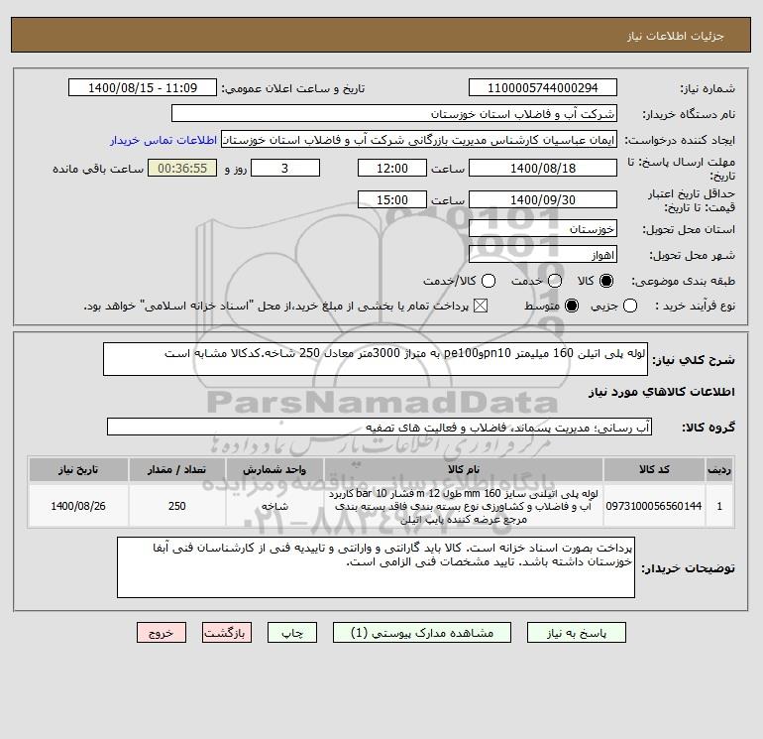This screenshot has height=739, width=763.
Task: Click the product name cell لوله پلی اتیلنی
Action: pyautogui.click(x=464, y=506)
